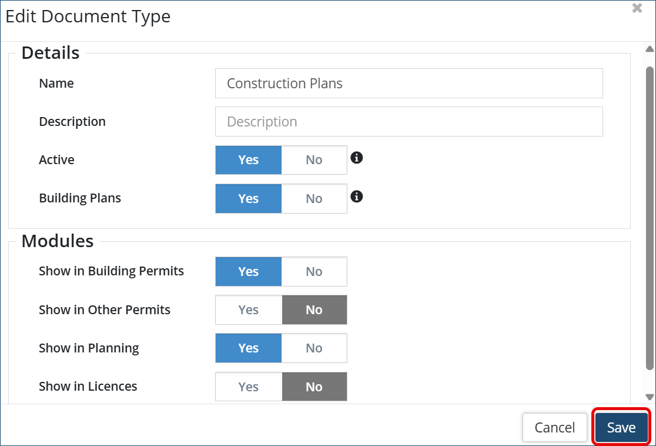The width and height of the screenshot is (656, 446).
Task: Set Active to Yes
Action: 249,160
